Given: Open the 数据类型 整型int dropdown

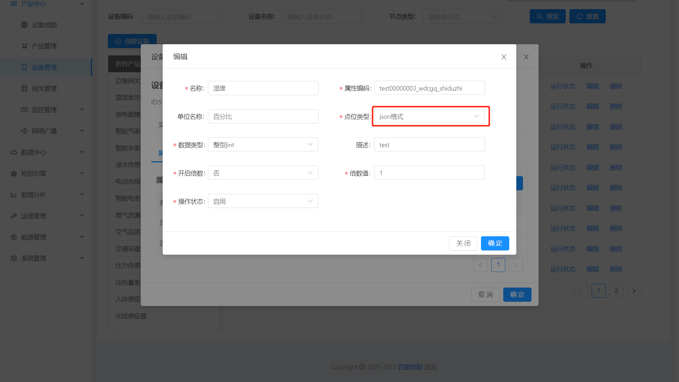Looking at the screenshot, I should [263, 144].
